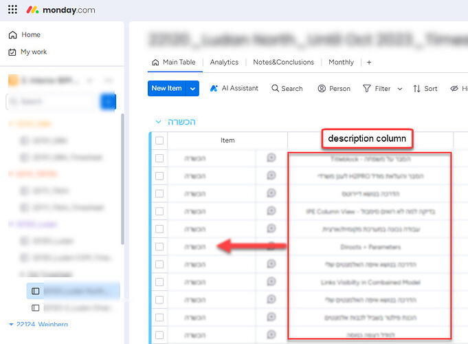Open the Notes&Conclusions tab

click(x=284, y=62)
